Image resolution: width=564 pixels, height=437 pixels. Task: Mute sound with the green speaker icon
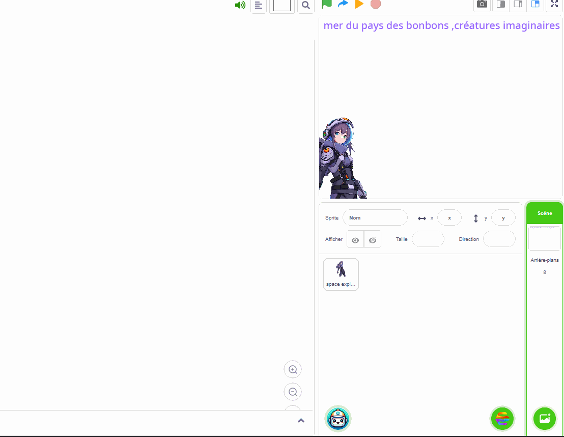click(x=240, y=5)
